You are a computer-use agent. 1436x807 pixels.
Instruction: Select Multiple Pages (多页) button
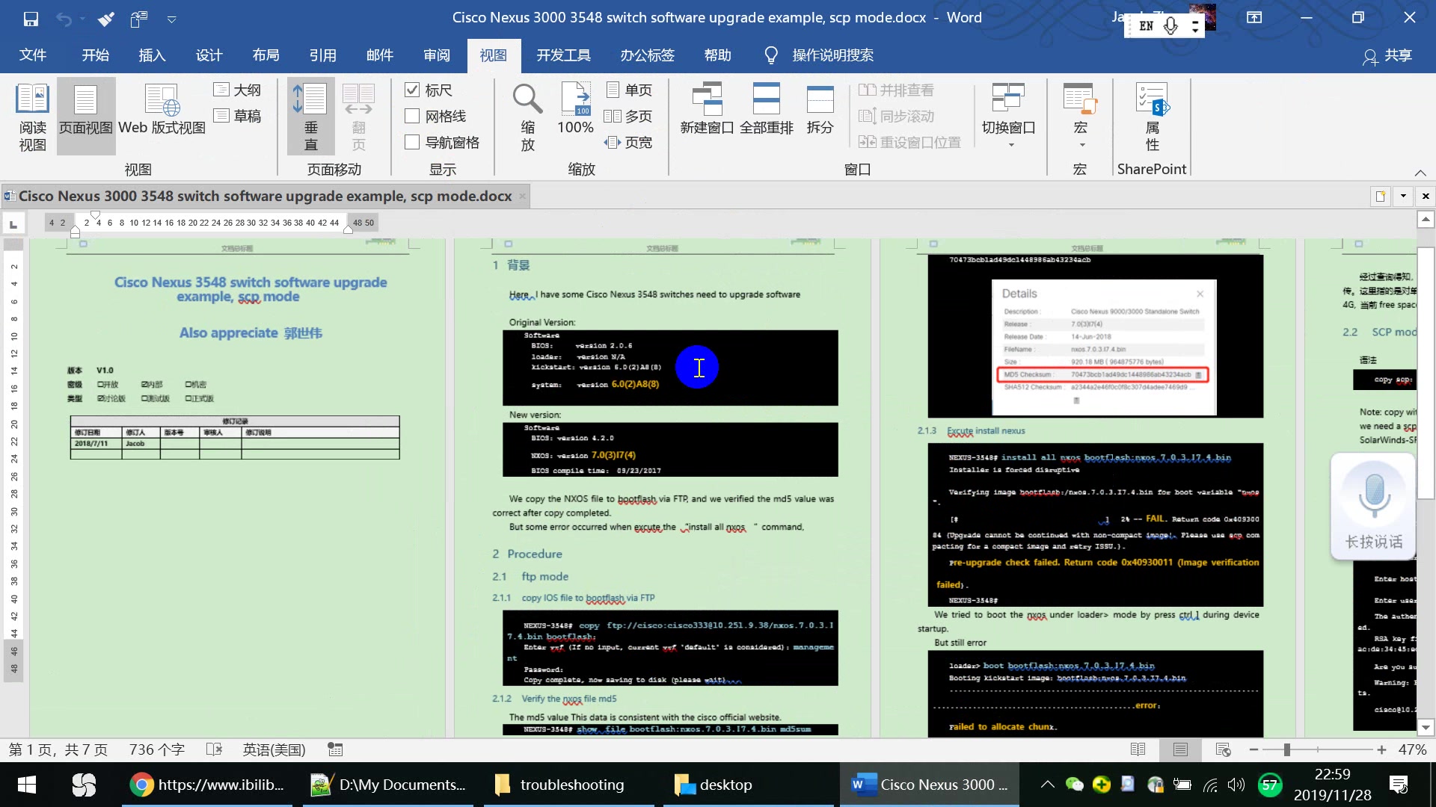[628, 117]
